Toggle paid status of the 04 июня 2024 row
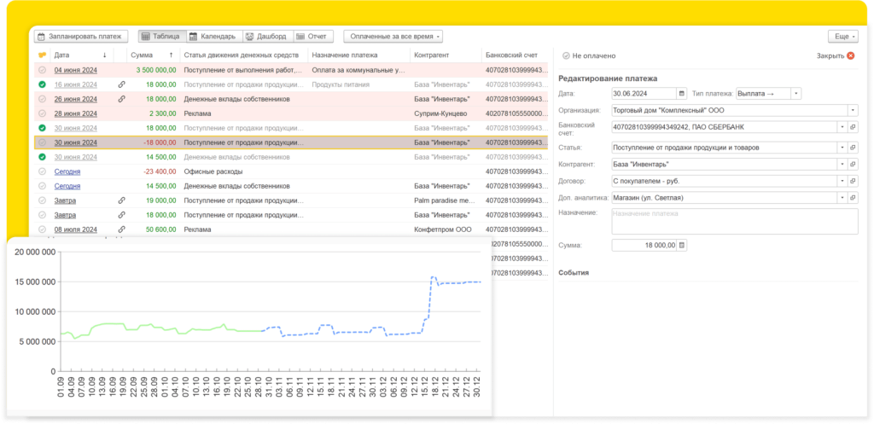This screenshot has width=874, height=424. (x=42, y=70)
